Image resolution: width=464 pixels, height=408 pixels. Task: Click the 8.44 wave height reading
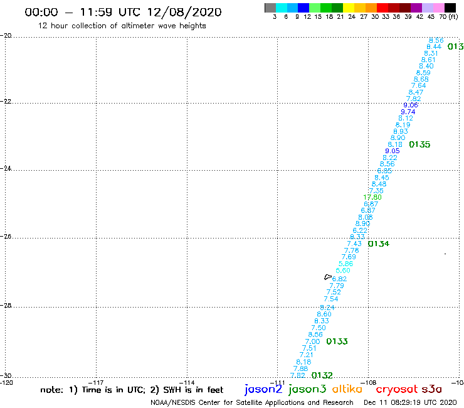tap(434, 47)
